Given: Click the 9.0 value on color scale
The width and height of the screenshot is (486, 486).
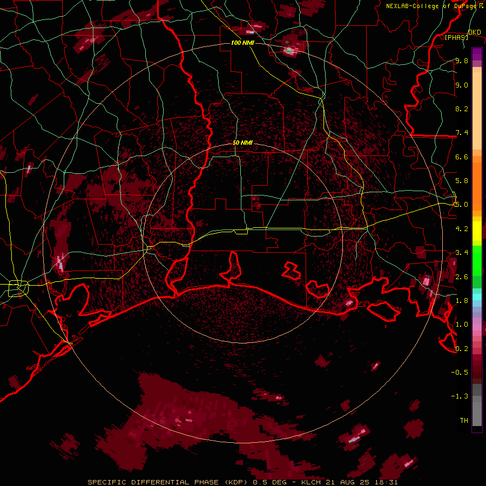Looking at the screenshot, I should pos(462,85).
